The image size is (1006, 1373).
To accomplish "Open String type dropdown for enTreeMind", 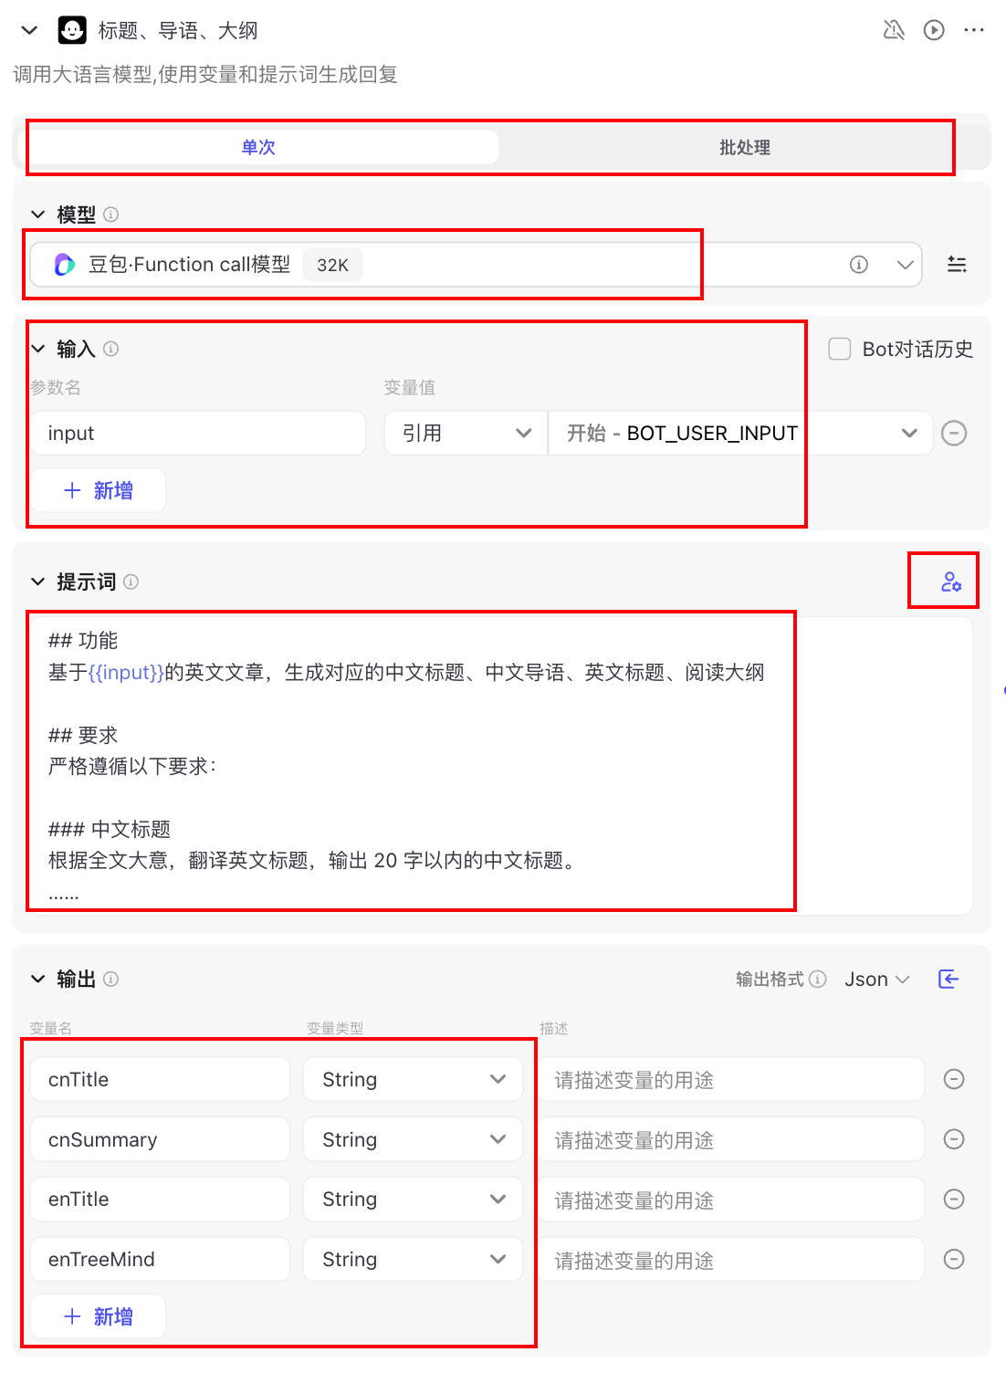I will [x=413, y=1259].
